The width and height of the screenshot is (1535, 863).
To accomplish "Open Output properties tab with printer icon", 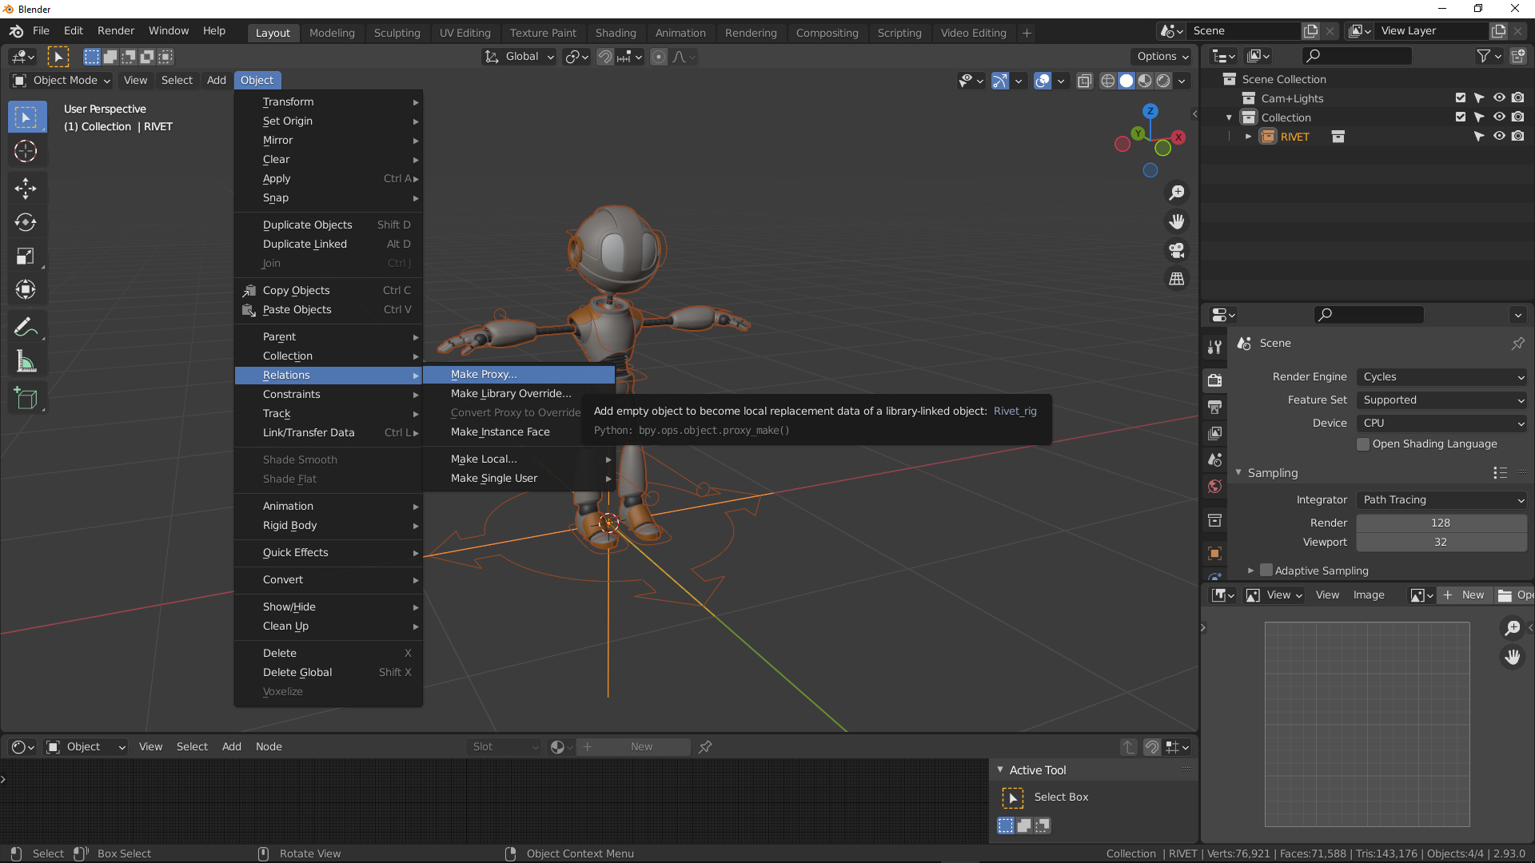I will click(1214, 407).
